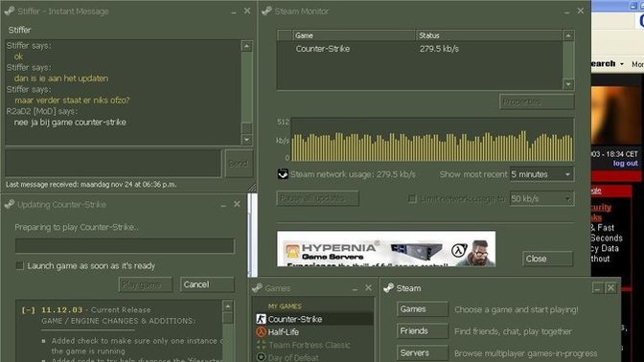Click the network usage bandwidth graph
The height and width of the screenshot is (362, 644).
(x=432, y=140)
